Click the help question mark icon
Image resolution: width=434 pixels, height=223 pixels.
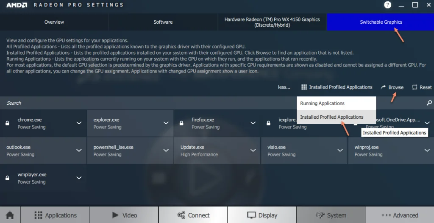pos(388,5)
